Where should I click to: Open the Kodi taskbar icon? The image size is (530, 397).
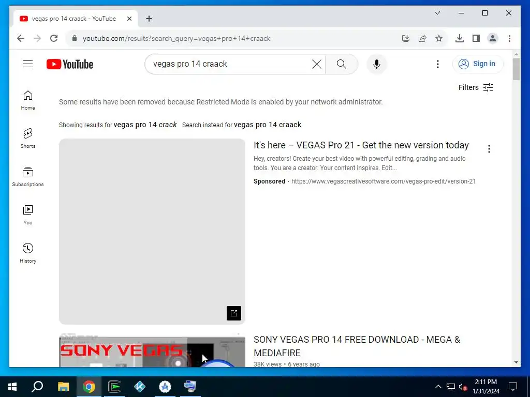pos(140,387)
